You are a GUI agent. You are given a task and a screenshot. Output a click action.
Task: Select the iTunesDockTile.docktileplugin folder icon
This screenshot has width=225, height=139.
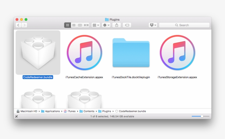[131, 53]
